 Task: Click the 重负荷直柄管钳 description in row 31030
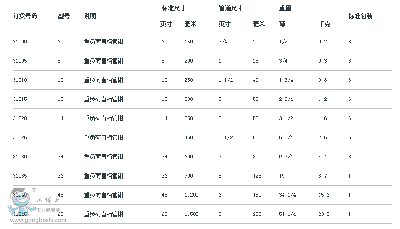coord(103,157)
